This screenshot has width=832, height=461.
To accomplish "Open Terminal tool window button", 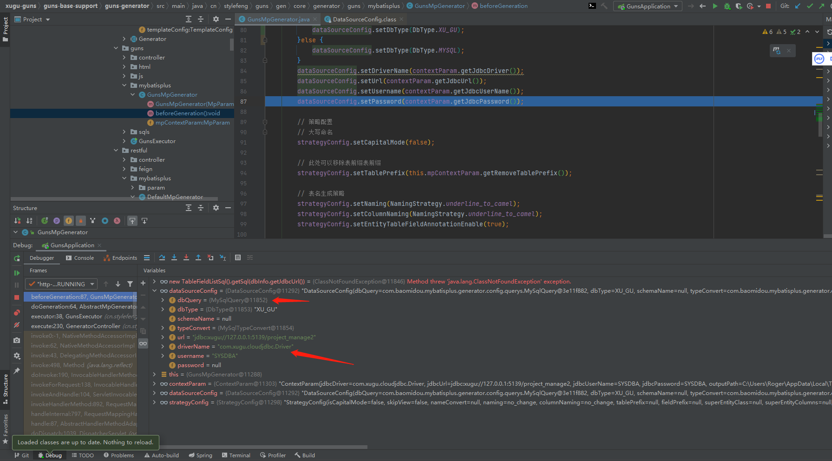I will [x=236, y=455].
